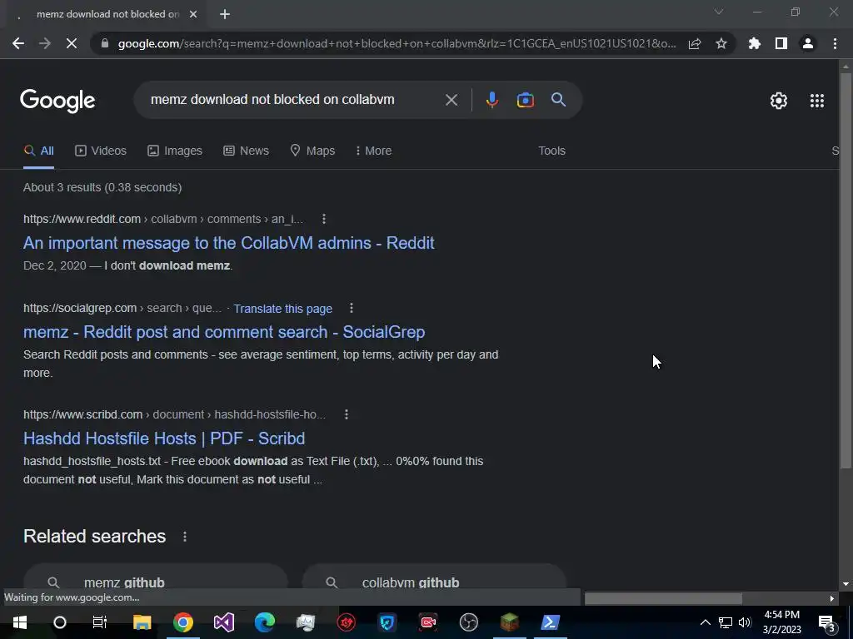Open PowerShell from the taskbar
The image size is (853, 639).
click(550, 622)
